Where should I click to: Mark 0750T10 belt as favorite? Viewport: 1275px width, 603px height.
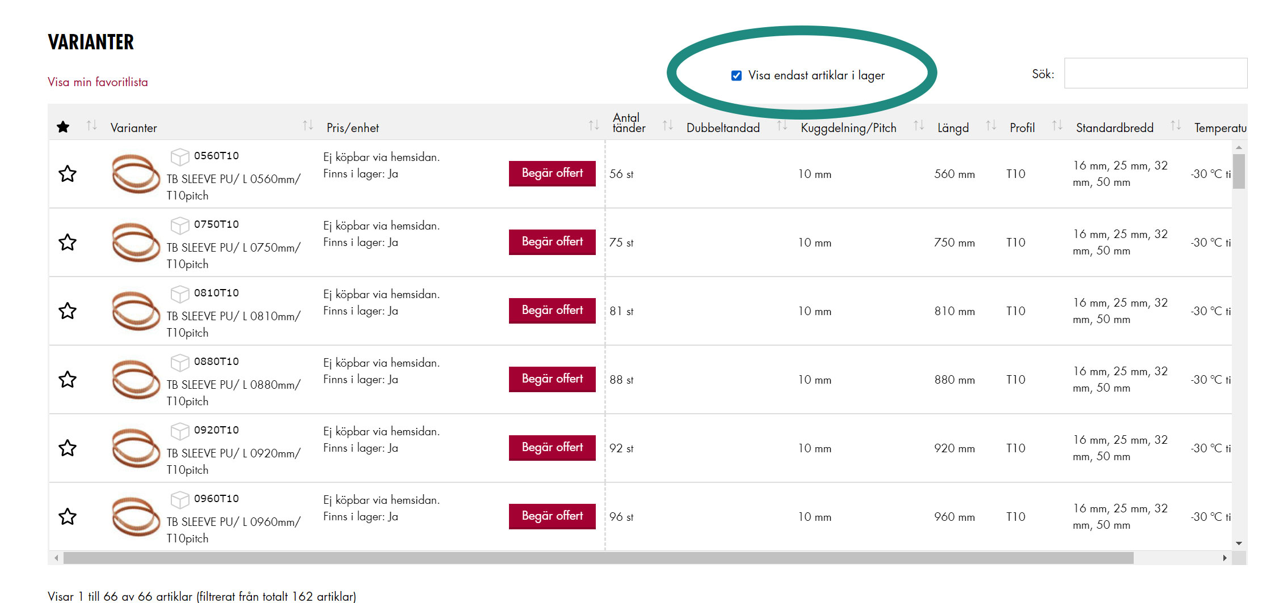[x=68, y=242]
